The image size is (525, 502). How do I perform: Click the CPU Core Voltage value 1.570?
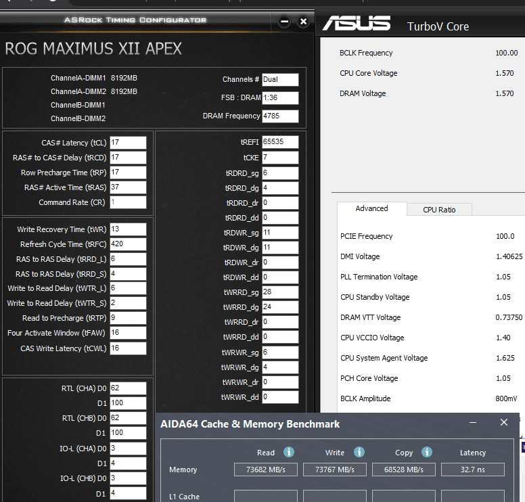point(505,73)
